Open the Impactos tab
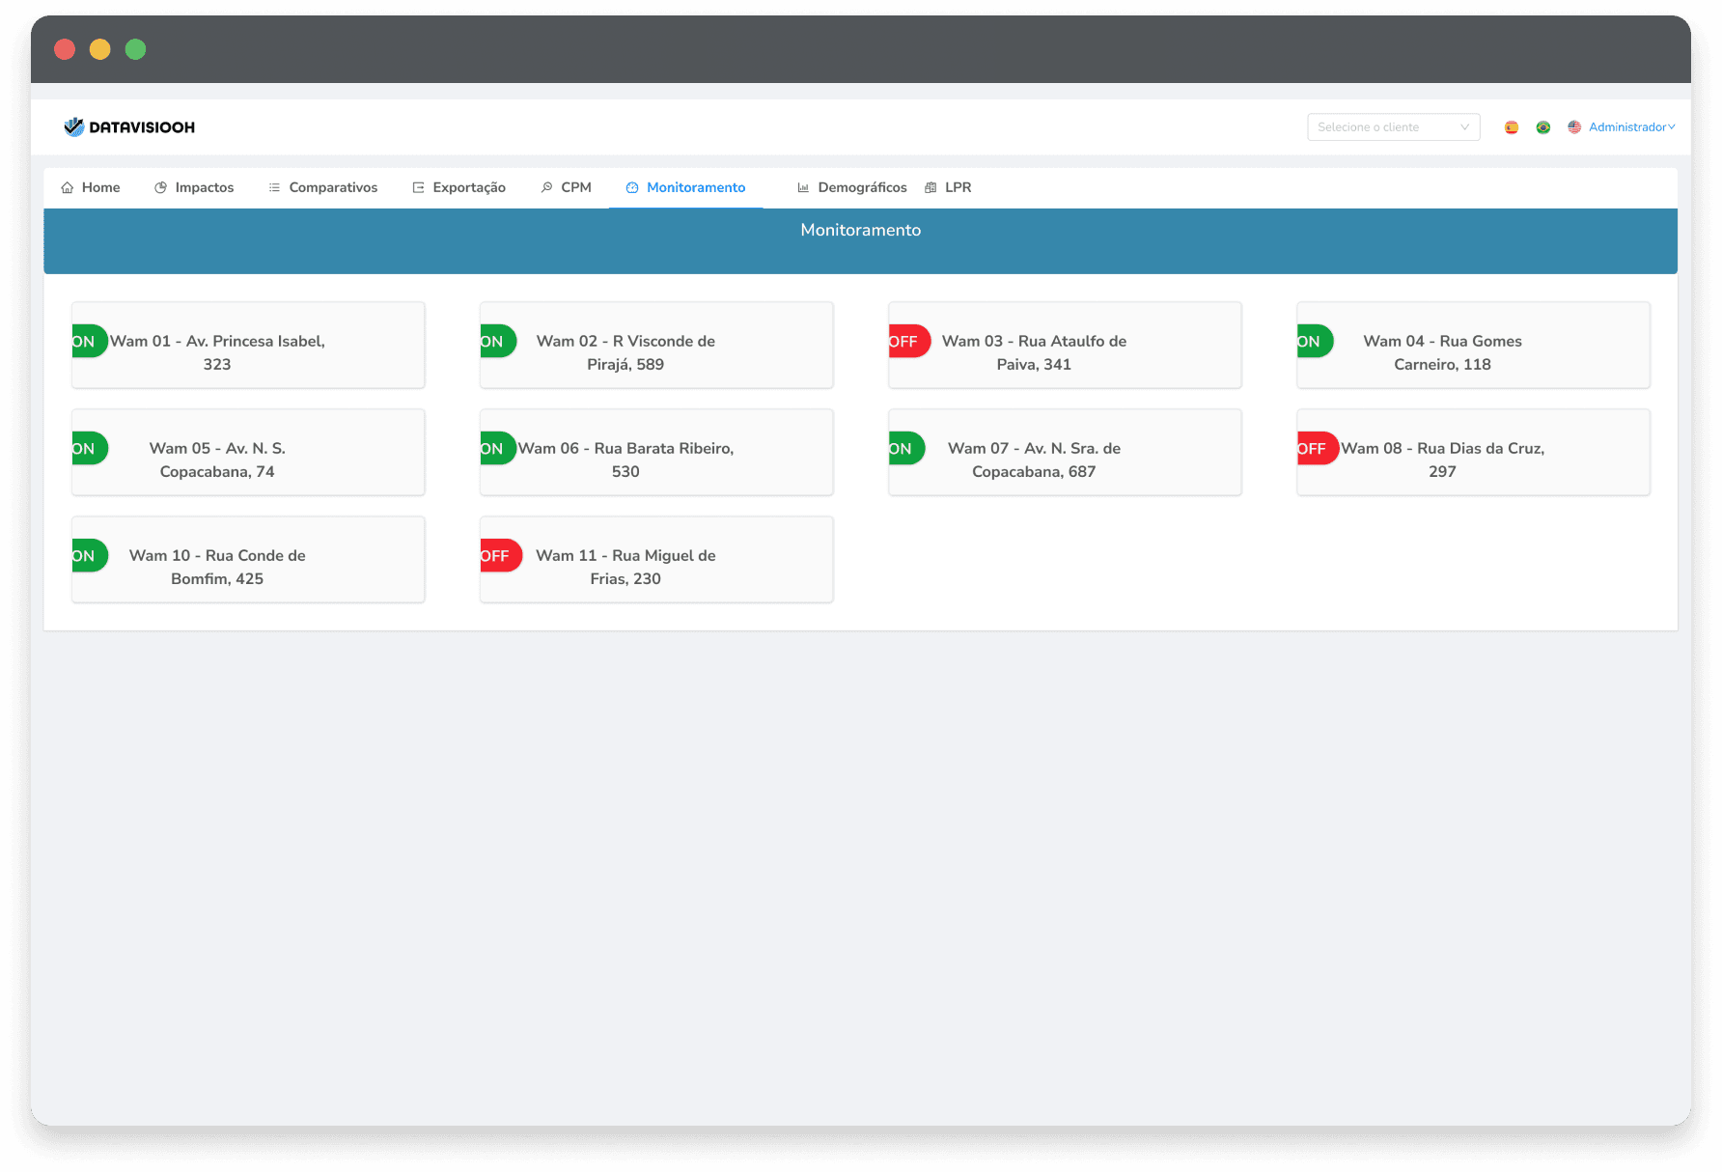 coord(194,188)
